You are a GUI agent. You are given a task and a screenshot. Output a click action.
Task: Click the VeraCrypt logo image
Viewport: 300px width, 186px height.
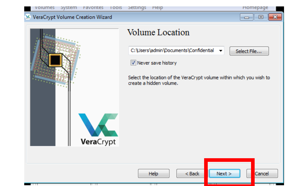[98, 129]
